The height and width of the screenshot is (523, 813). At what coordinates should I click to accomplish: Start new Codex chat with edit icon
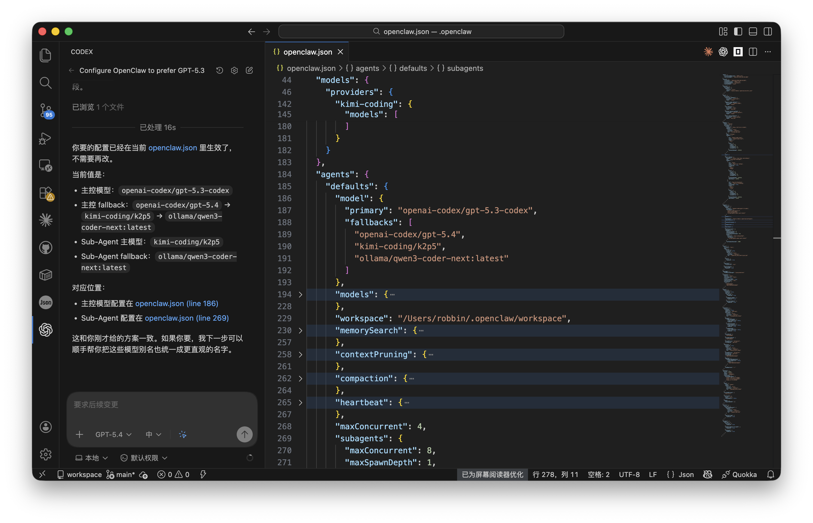249,70
